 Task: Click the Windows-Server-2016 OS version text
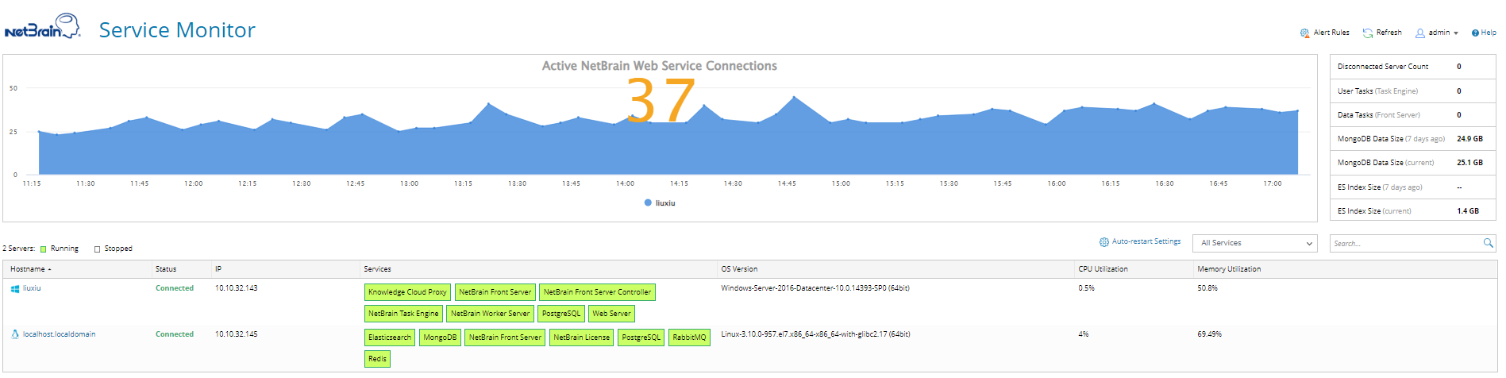click(815, 288)
